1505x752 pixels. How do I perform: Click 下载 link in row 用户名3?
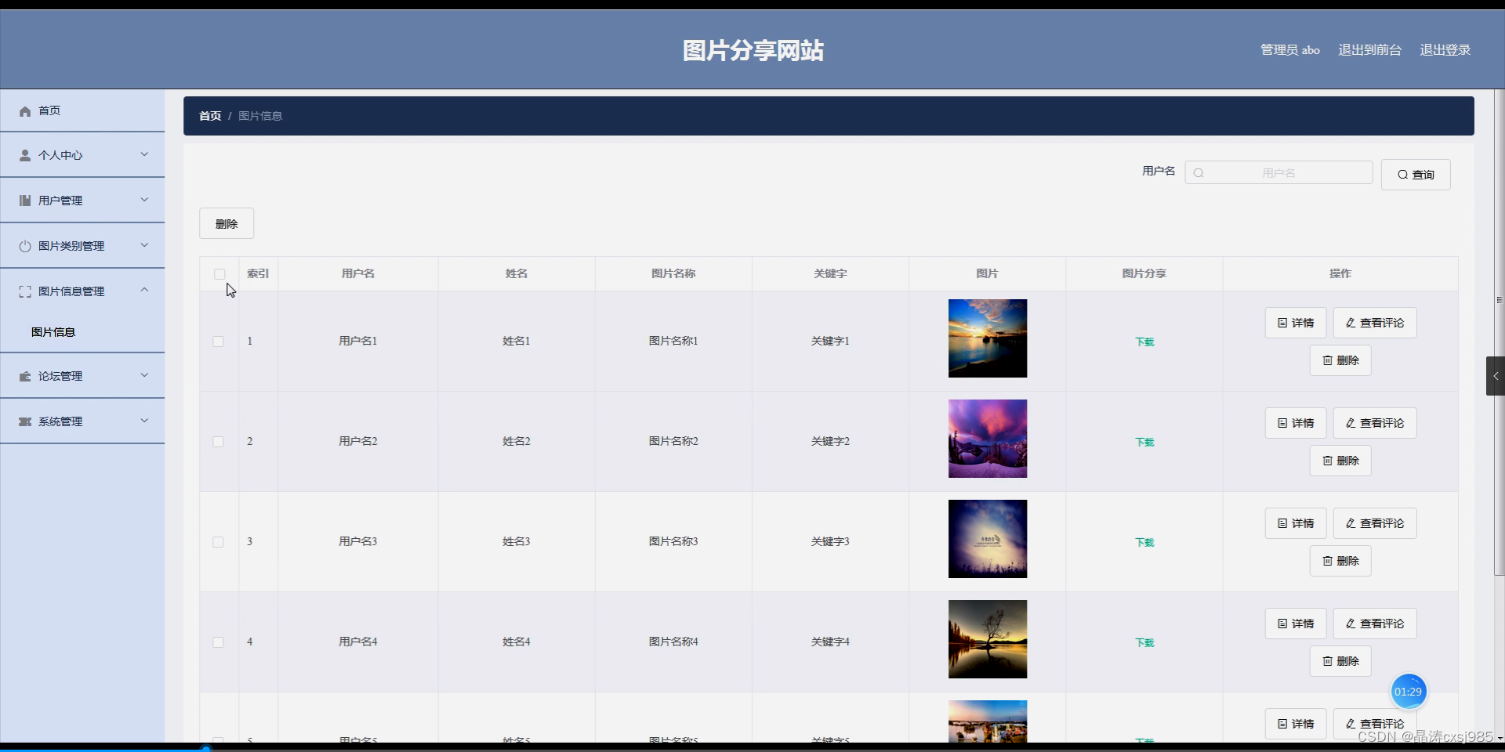pos(1144,542)
